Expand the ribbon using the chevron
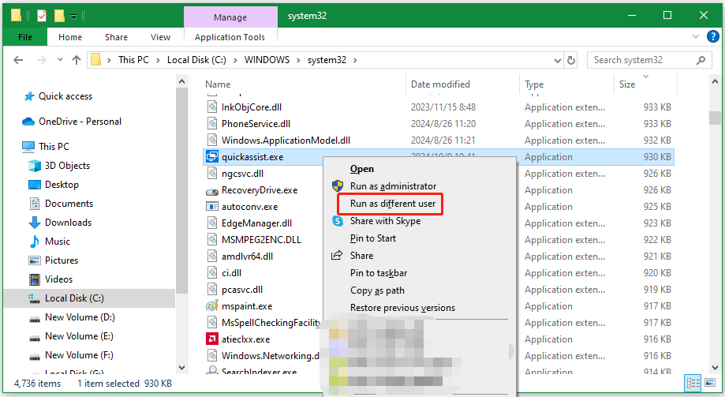This screenshot has height=397, width=725. 695,37
